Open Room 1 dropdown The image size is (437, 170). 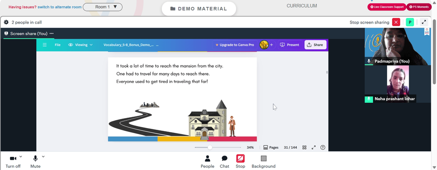pos(103,7)
